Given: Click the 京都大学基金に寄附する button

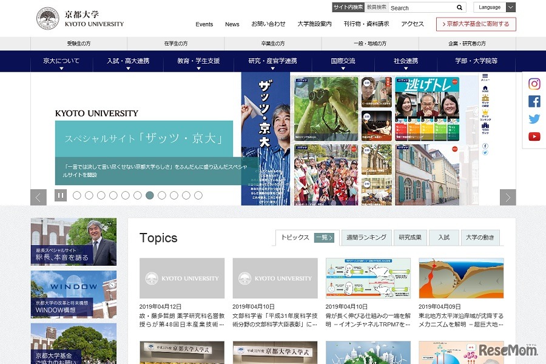Looking at the screenshot, I should (476, 24).
